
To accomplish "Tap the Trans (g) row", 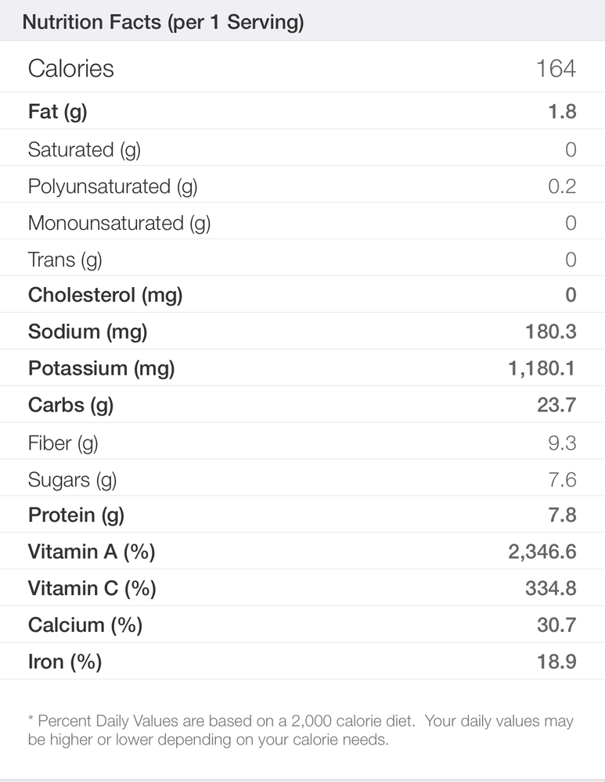I will 302,258.
